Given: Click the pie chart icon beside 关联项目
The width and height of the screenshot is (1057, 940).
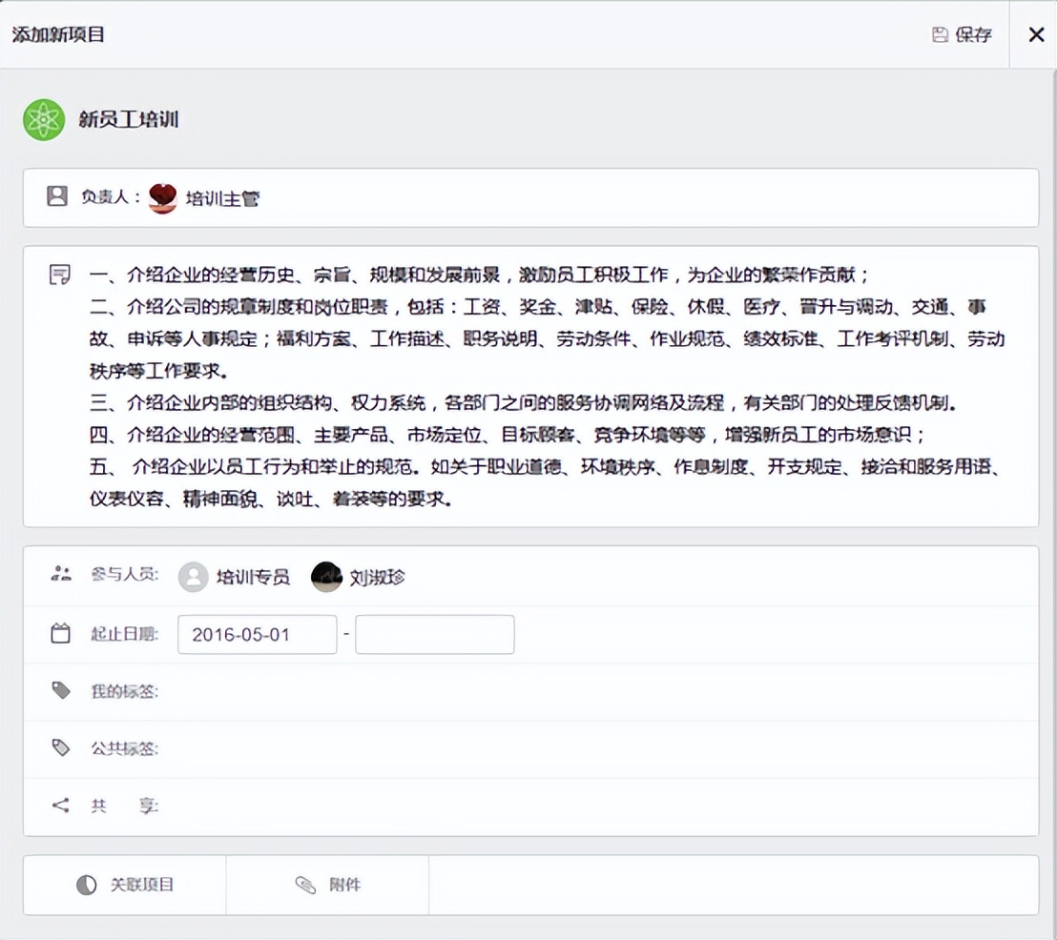Looking at the screenshot, I should tap(87, 885).
